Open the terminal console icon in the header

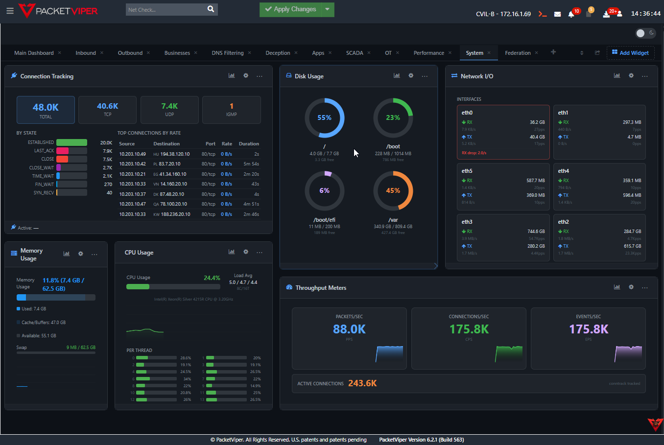tap(542, 13)
